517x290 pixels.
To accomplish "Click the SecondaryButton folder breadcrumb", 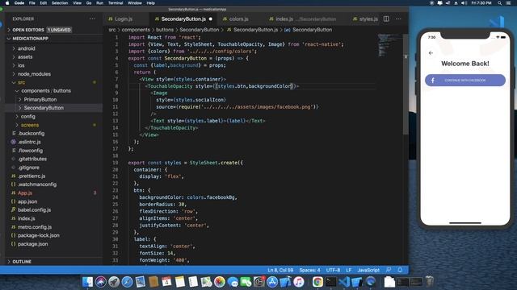I will (x=200, y=30).
